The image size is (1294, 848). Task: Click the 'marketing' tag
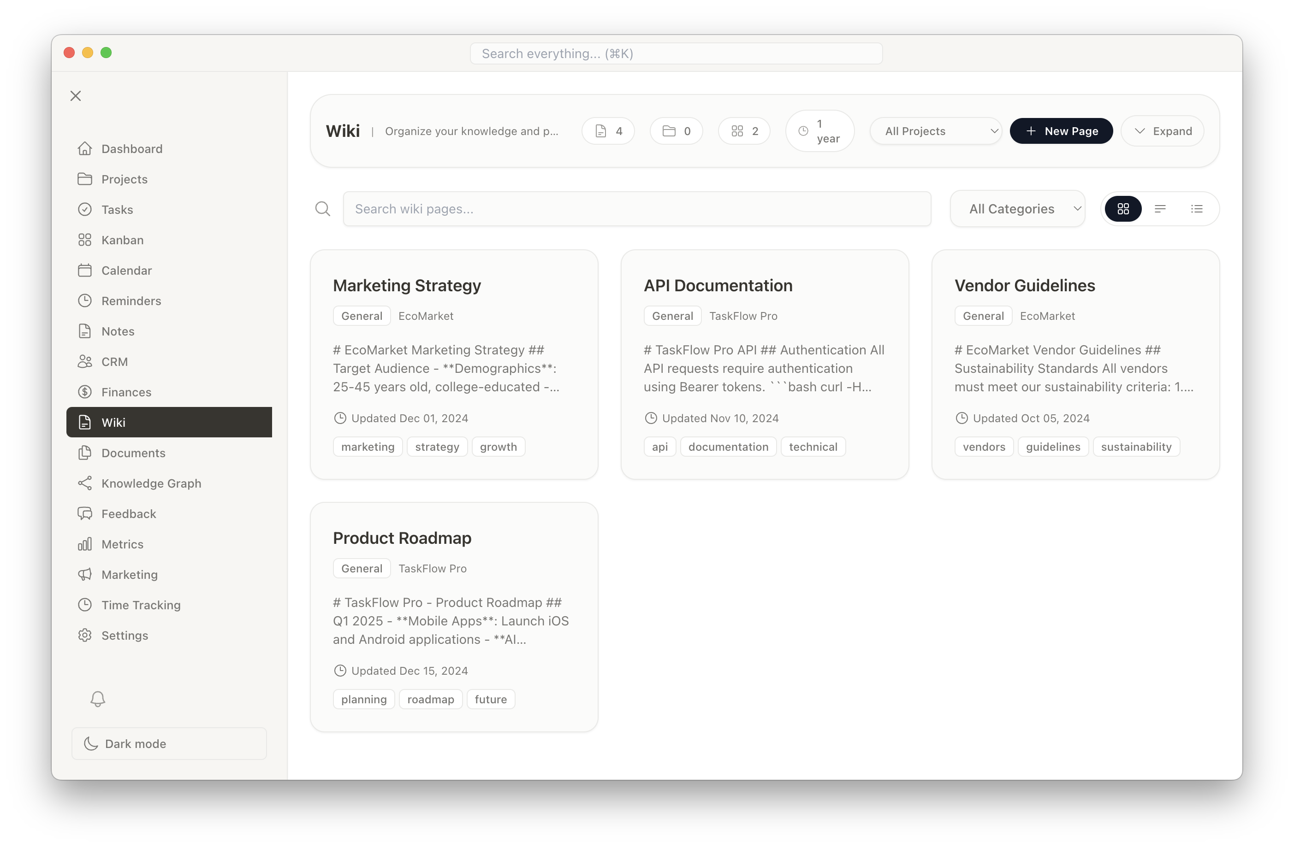[368, 447]
